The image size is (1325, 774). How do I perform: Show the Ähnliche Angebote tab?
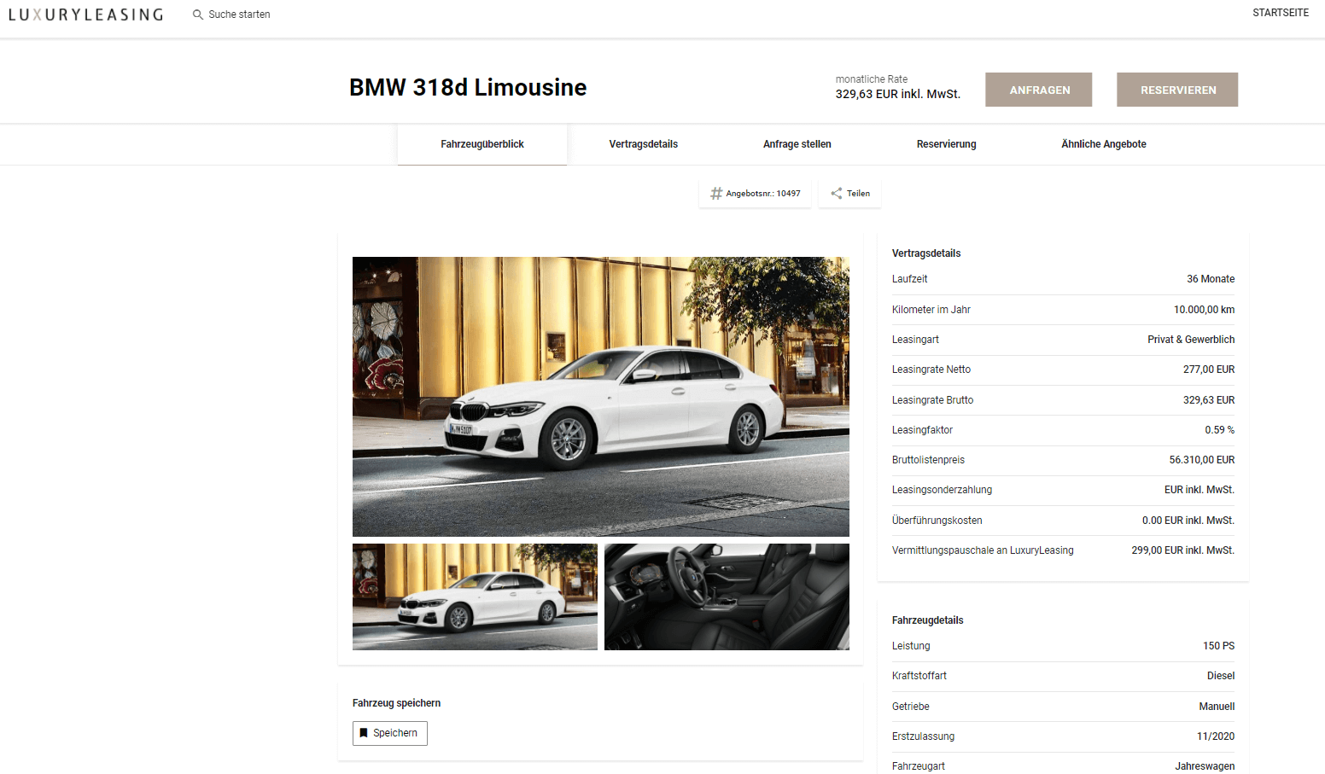pyautogui.click(x=1104, y=144)
